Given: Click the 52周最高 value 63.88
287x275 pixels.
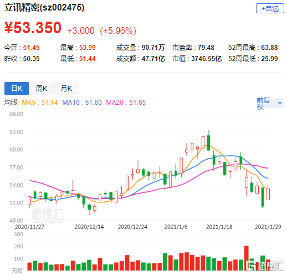Looking at the screenshot, I should pyautogui.click(x=269, y=48).
